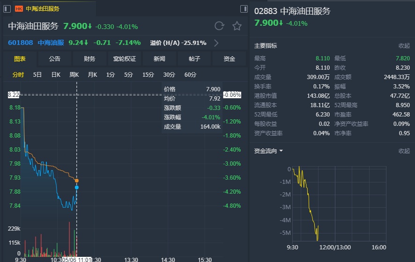Viewport: 415px width, 262px height.
Task: Click the 净资产收益率 value 0.09%
Action: tap(401, 124)
